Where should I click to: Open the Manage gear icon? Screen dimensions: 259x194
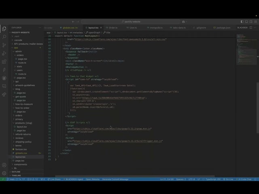tap(4, 173)
